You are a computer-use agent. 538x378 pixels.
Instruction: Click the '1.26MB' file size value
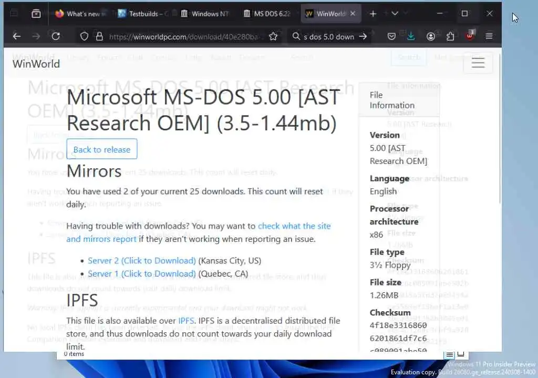(384, 295)
